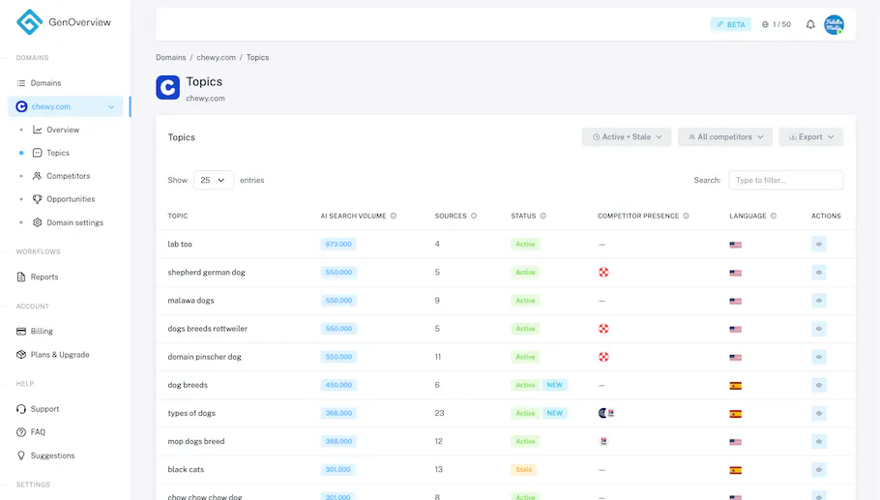Click competitor icon in dogs breeds rottweiler row
The width and height of the screenshot is (880, 500).
tap(603, 329)
